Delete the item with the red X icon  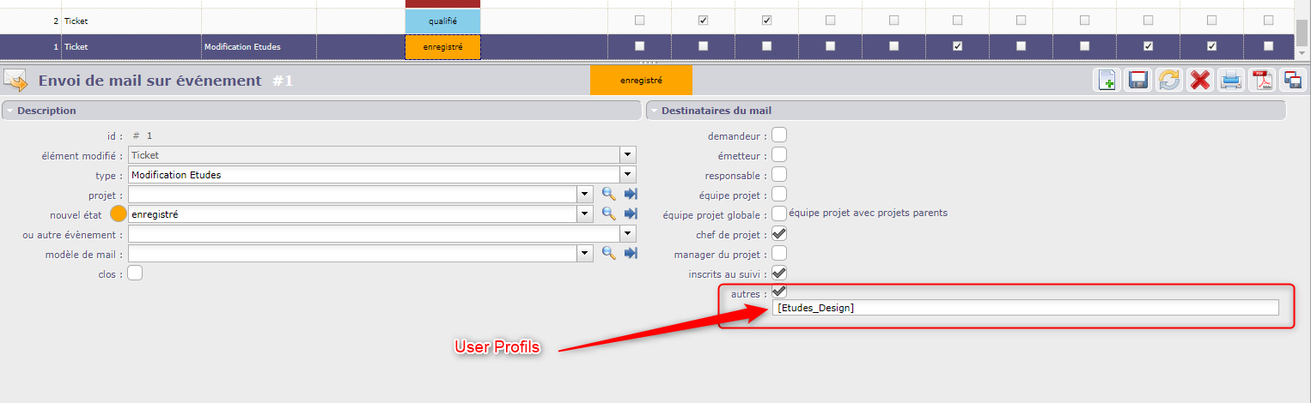(x=1200, y=81)
